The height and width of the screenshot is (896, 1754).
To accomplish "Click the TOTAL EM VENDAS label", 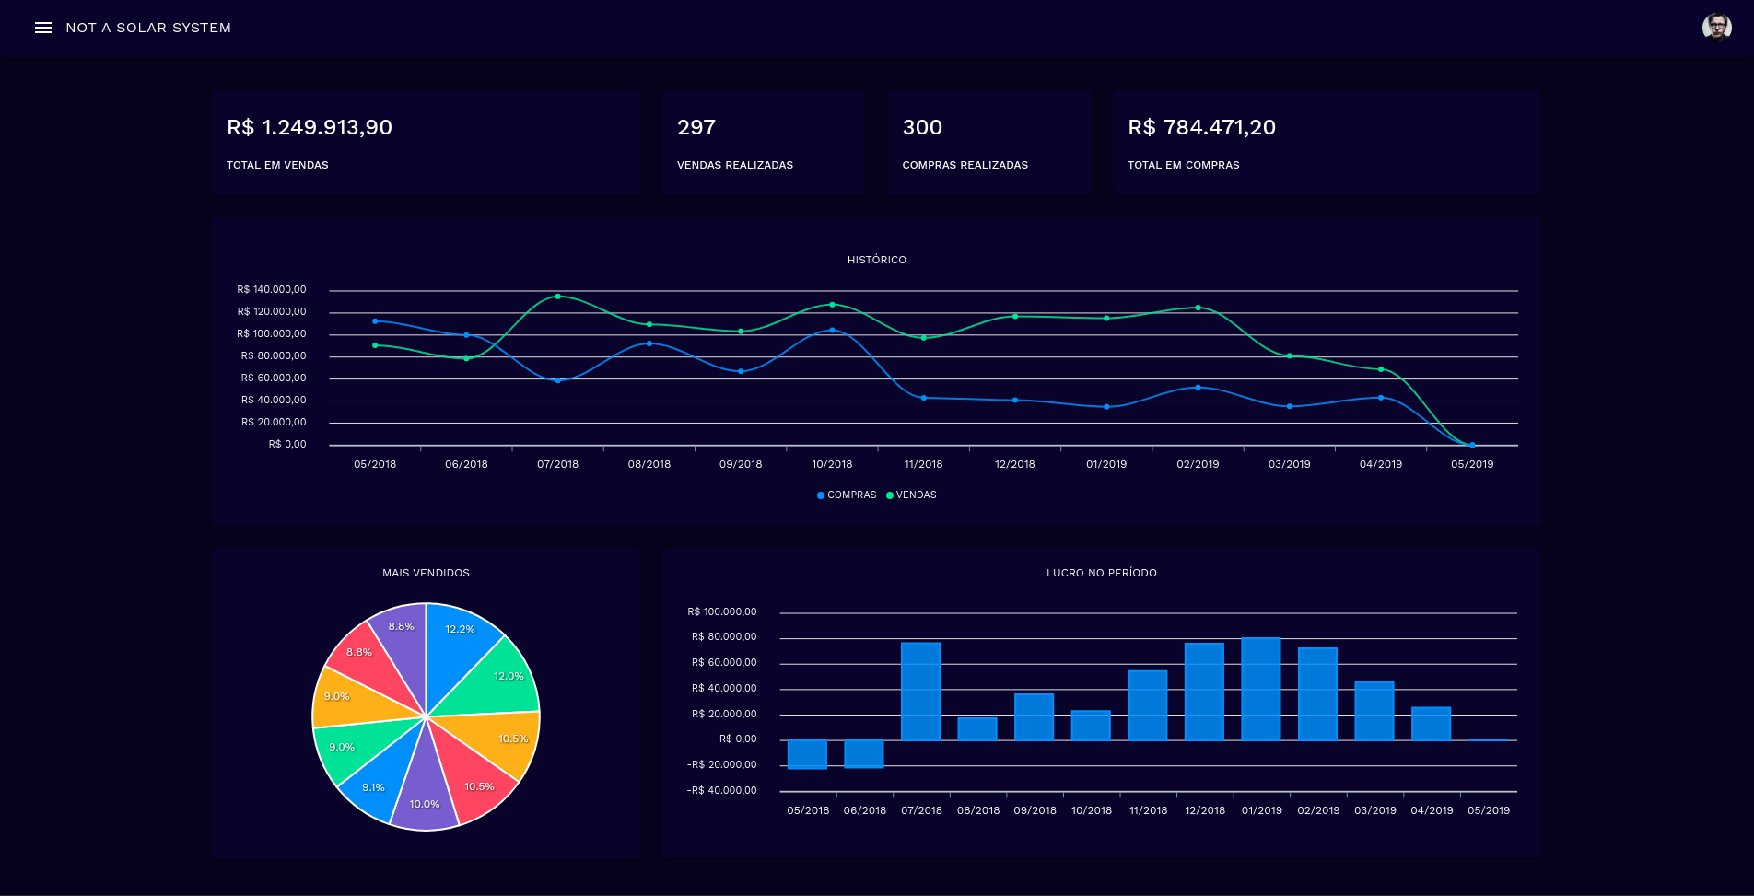I will (x=277, y=165).
